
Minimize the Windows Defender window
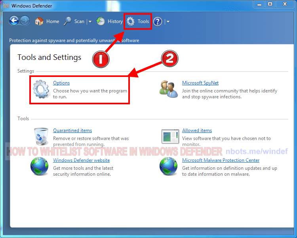pyautogui.click(x=259, y=4)
